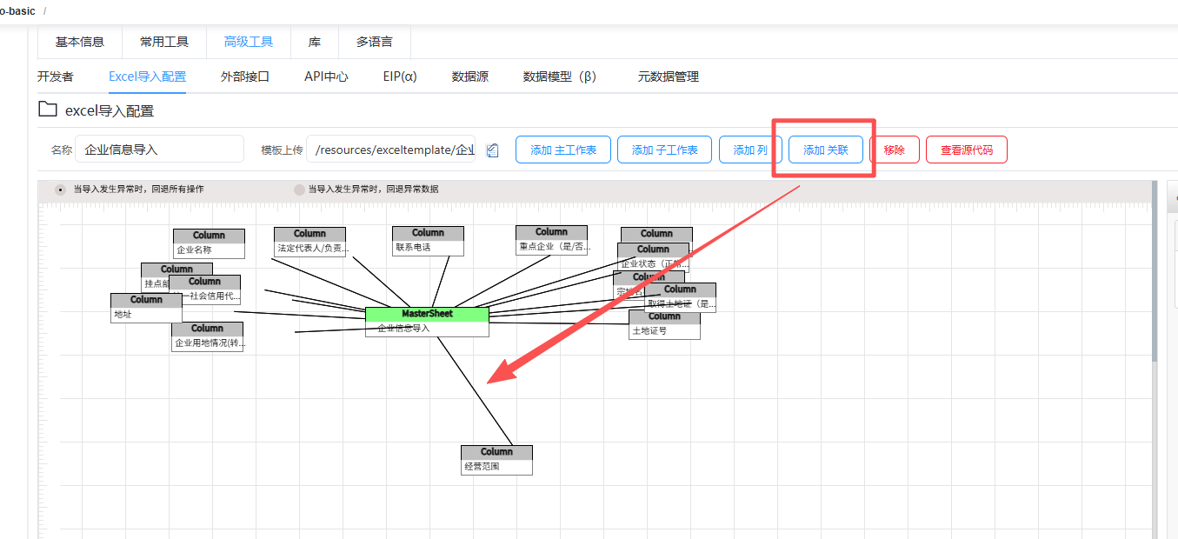This screenshot has height=539, width=1178.
Task: Open the 外部接口 sub-tab
Action: (x=245, y=77)
